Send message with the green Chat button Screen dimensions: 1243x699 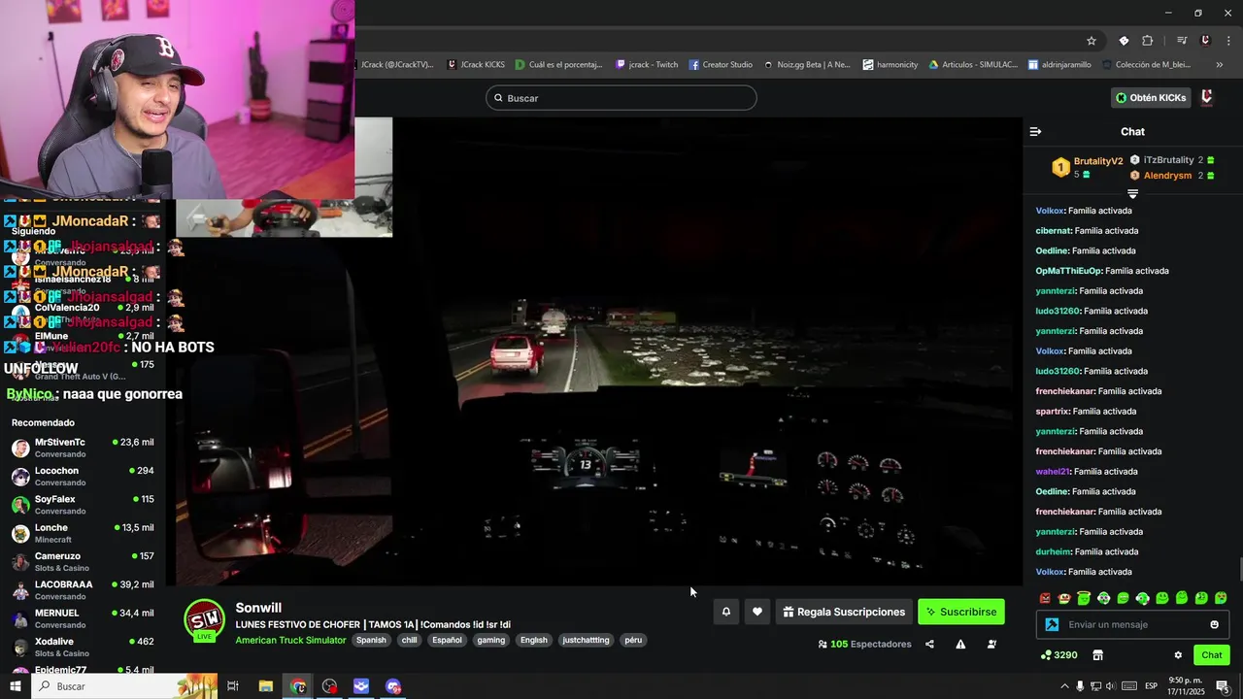1211,655
